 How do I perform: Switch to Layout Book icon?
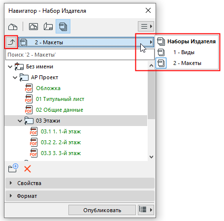(x=48, y=27)
